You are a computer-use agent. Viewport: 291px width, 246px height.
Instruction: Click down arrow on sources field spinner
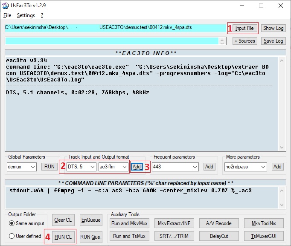(x=222, y=43)
